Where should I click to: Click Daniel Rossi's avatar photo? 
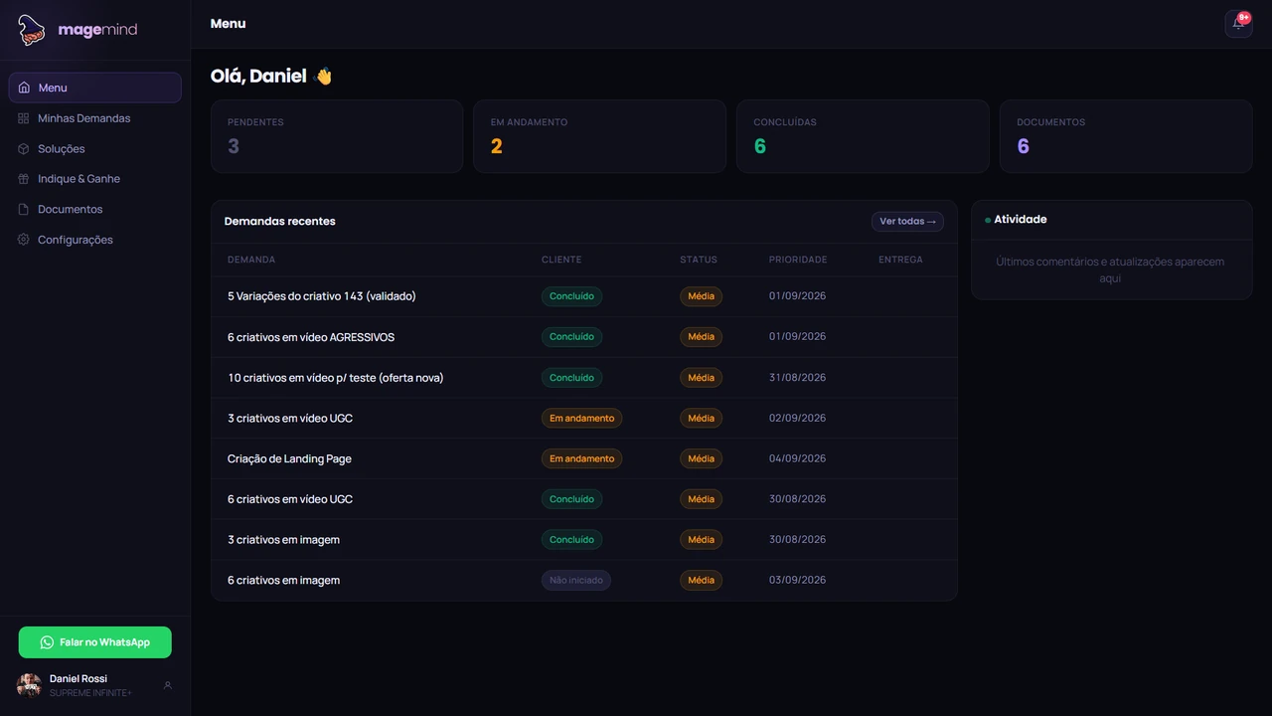click(x=29, y=685)
